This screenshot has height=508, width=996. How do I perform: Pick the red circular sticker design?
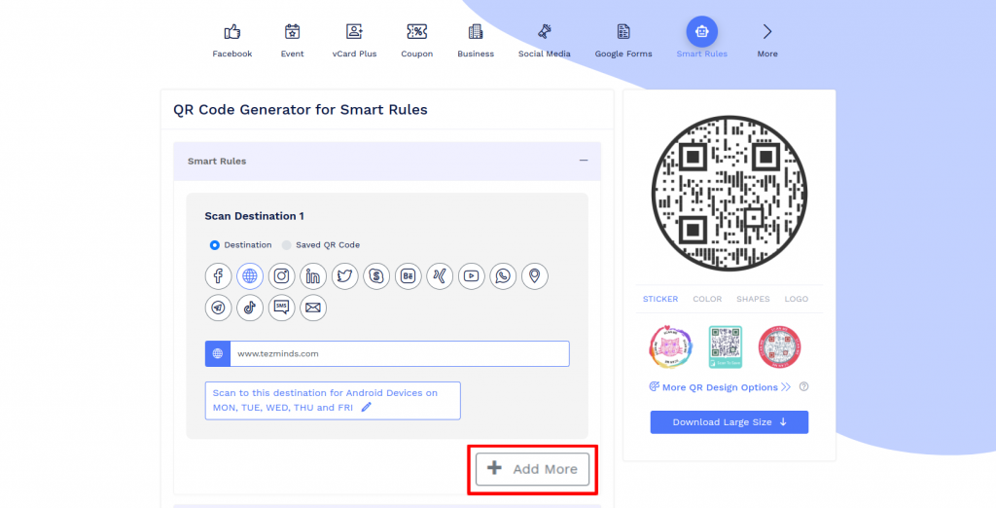tap(779, 346)
